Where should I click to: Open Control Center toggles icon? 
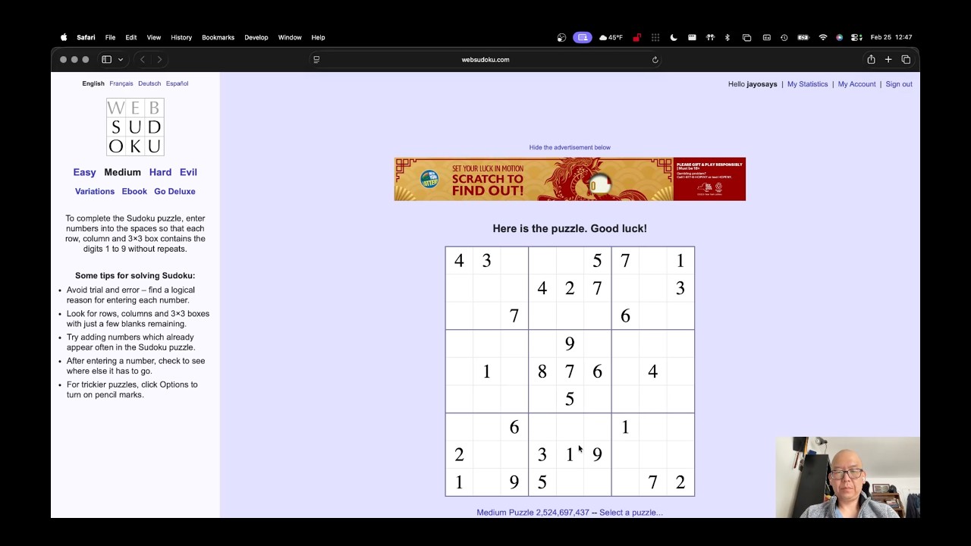(x=856, y=37)
